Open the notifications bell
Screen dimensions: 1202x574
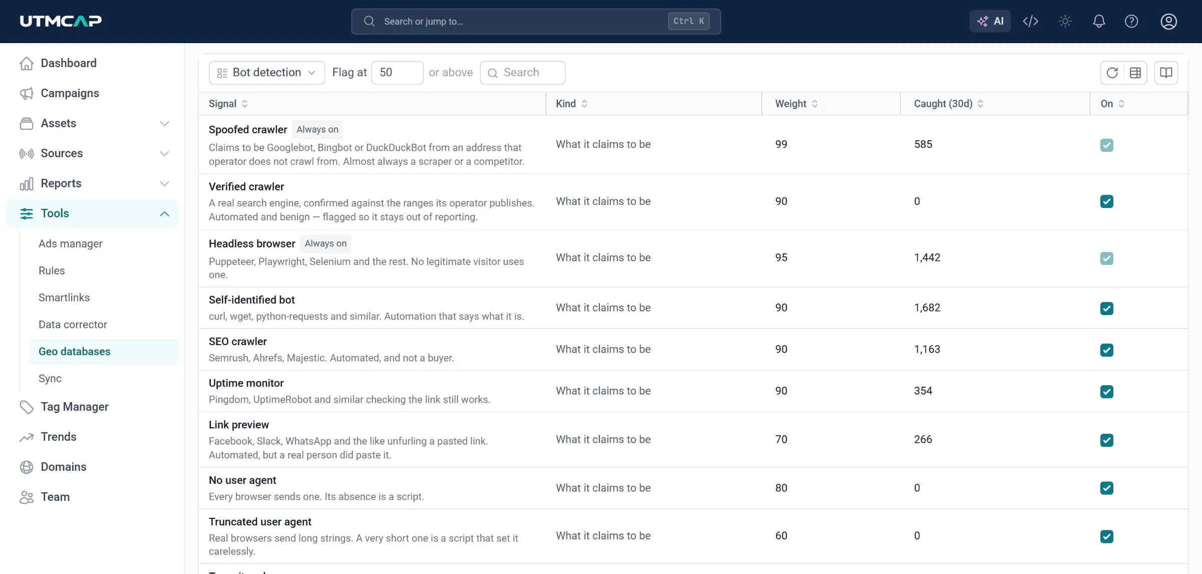(1099, 21)
